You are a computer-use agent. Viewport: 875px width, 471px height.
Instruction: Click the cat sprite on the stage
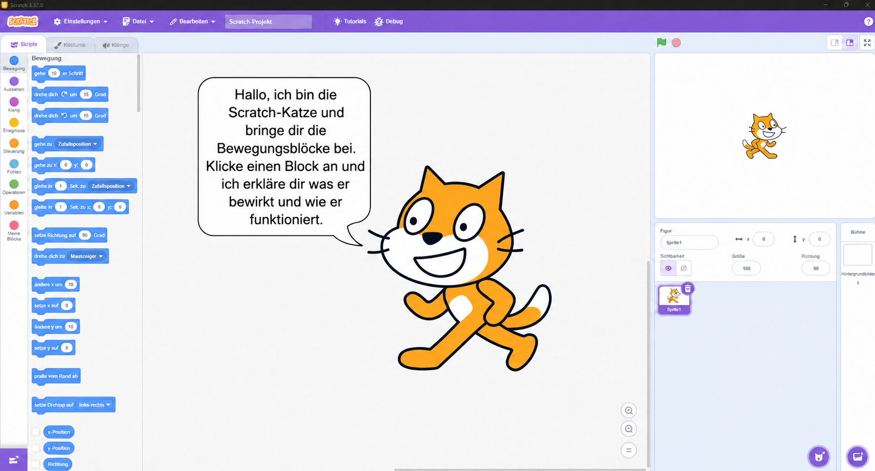tap(764, 136)
